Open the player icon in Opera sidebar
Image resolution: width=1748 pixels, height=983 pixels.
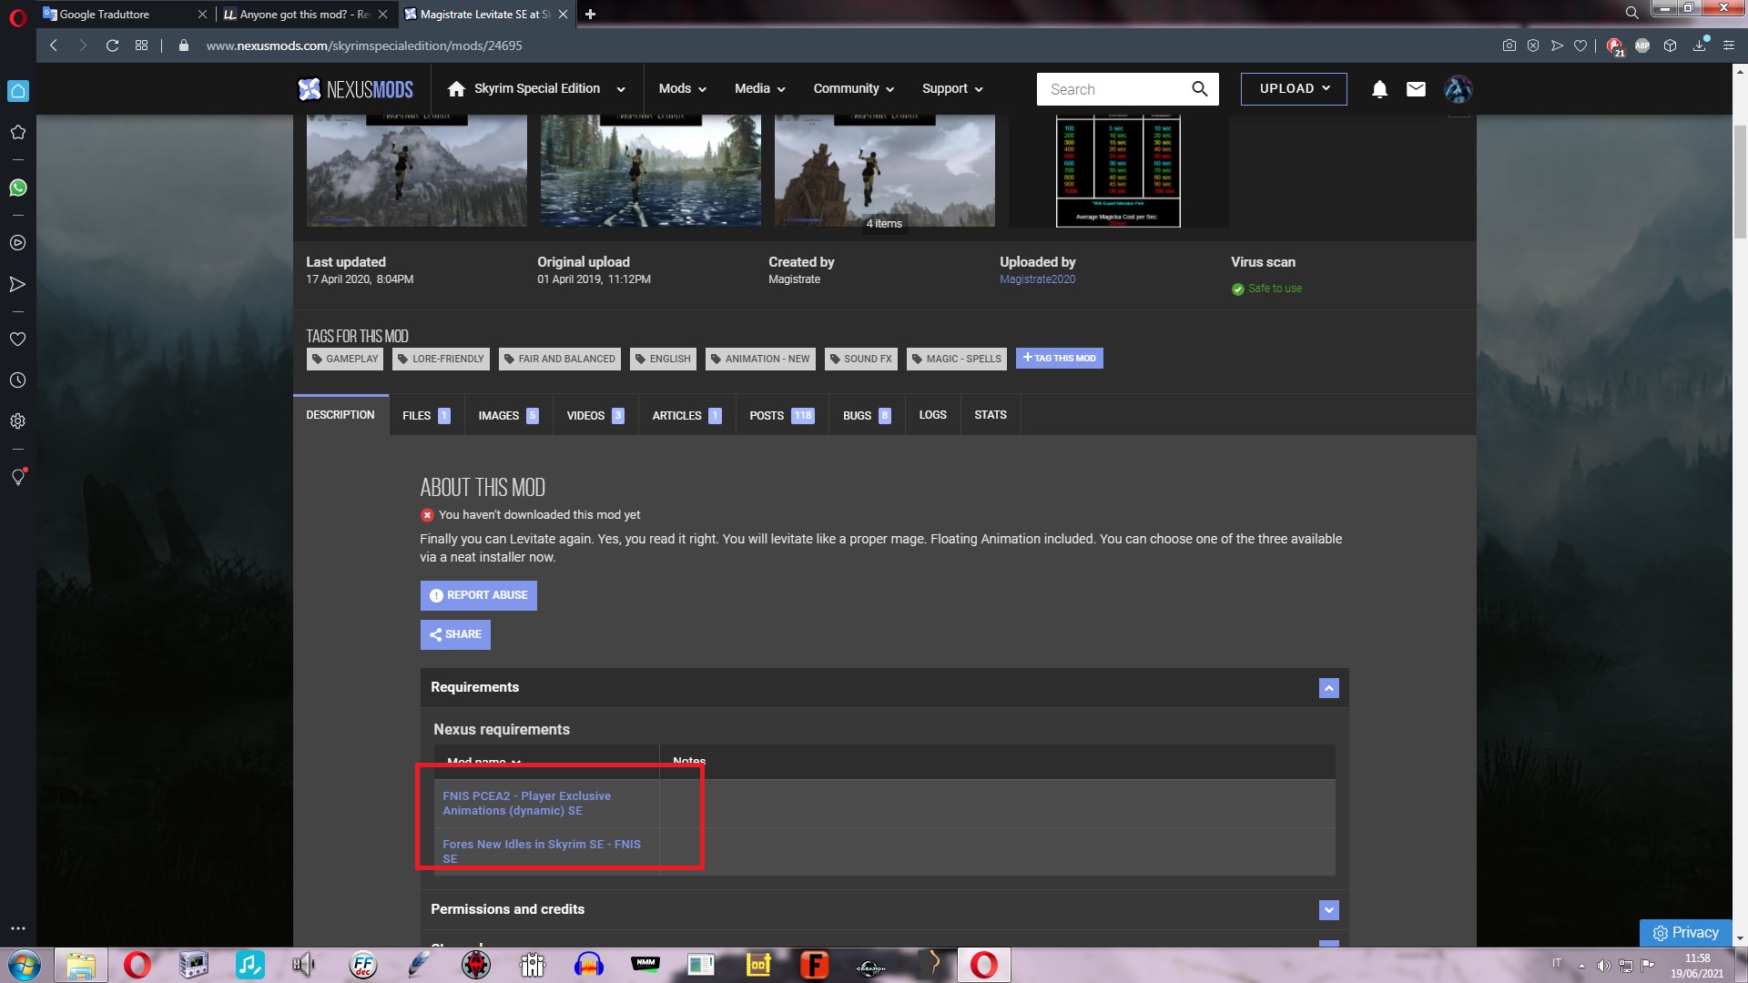[x=17, y=243]
